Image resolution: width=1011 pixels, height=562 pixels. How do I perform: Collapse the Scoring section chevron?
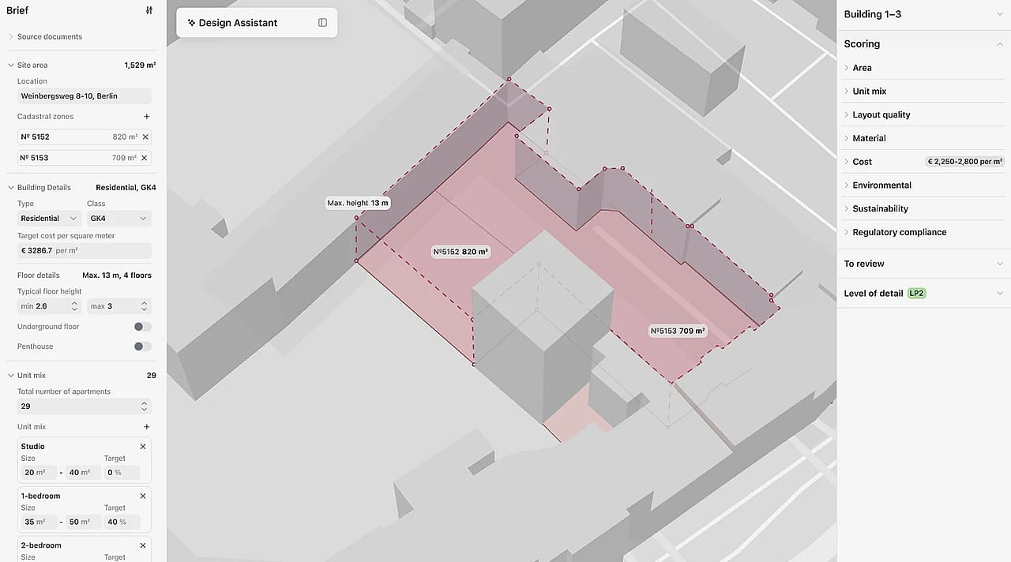point(1000,44)
